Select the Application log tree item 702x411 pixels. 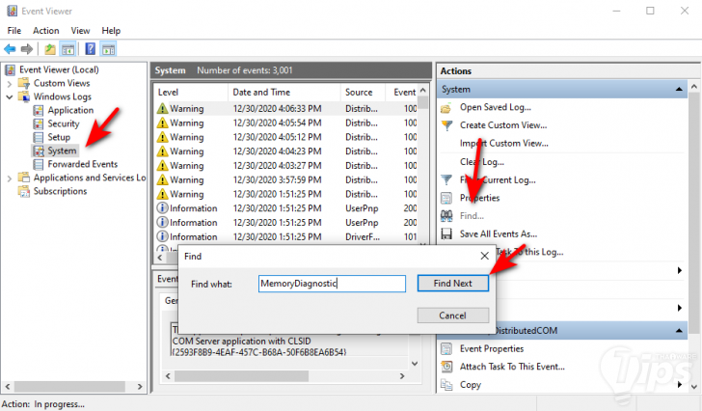70,110
